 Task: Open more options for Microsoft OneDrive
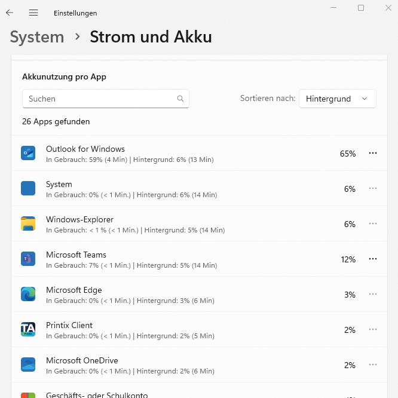(373, 365)
